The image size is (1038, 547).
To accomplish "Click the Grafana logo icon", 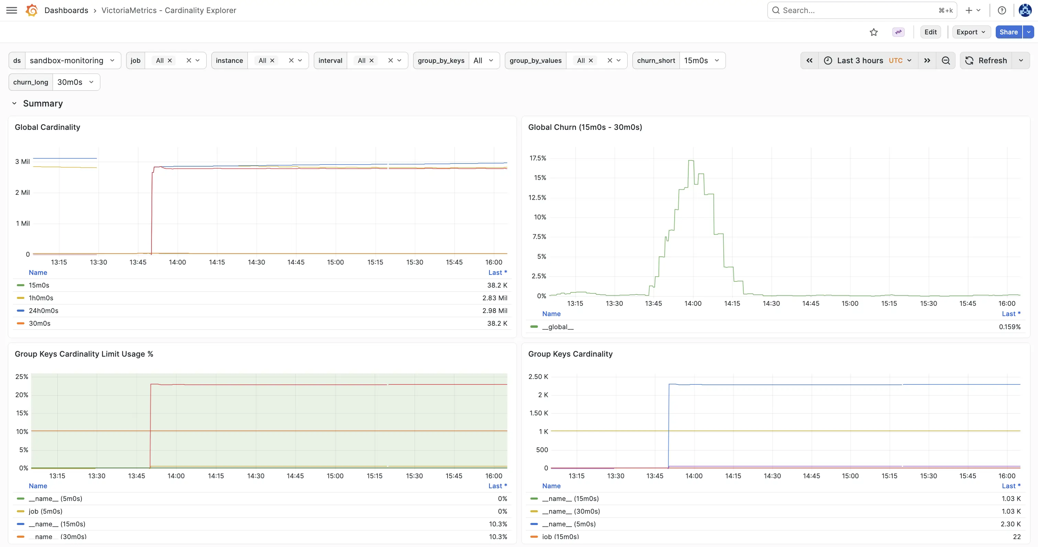I will click(31, 10).
